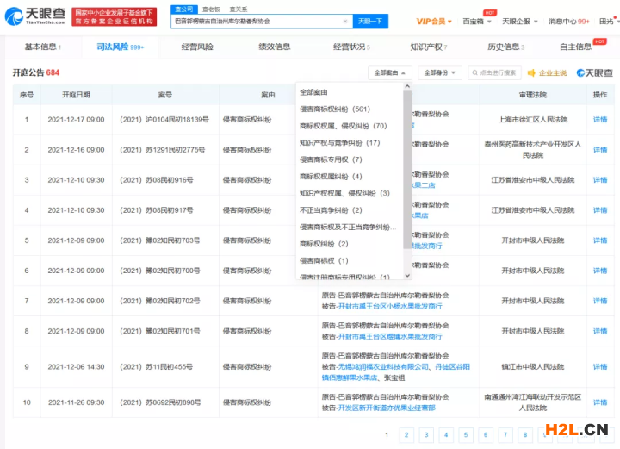The width and height of the screenshot is (620, 449).
Task: Select 侵害商标权 (1) option
Action: click(x=324, y=261)
